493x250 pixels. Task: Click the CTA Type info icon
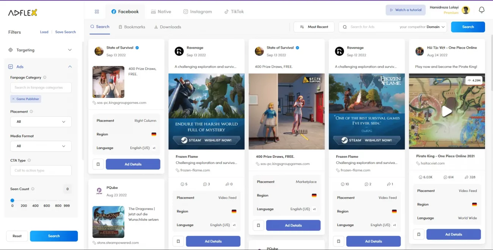29,160
